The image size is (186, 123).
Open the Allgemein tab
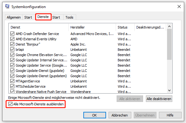[x=14, y=17]
